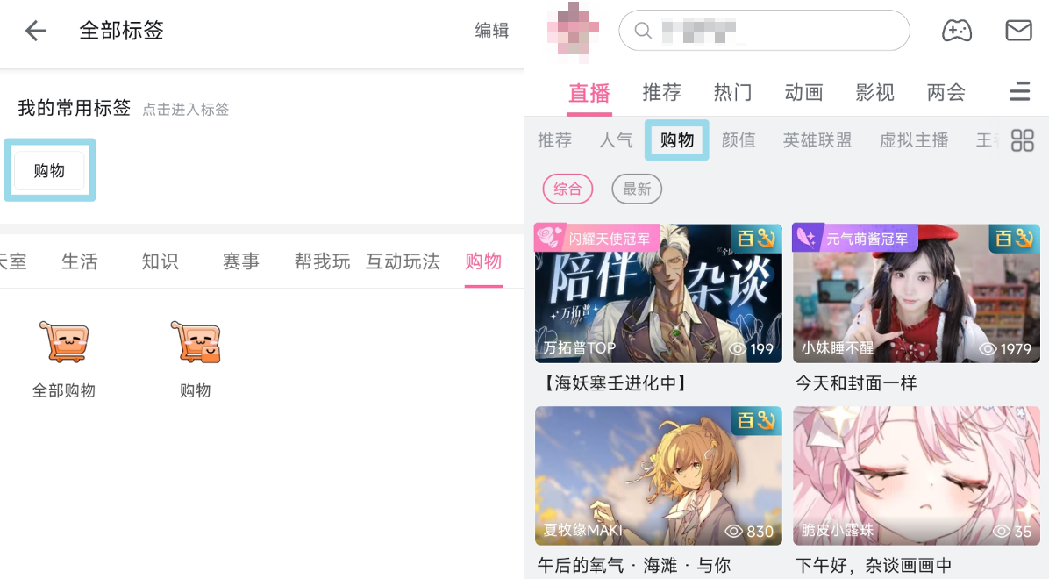Screen dimensions: 1049x579
Task: Switch to the 热门 tab
Action: tap(732, 92)
